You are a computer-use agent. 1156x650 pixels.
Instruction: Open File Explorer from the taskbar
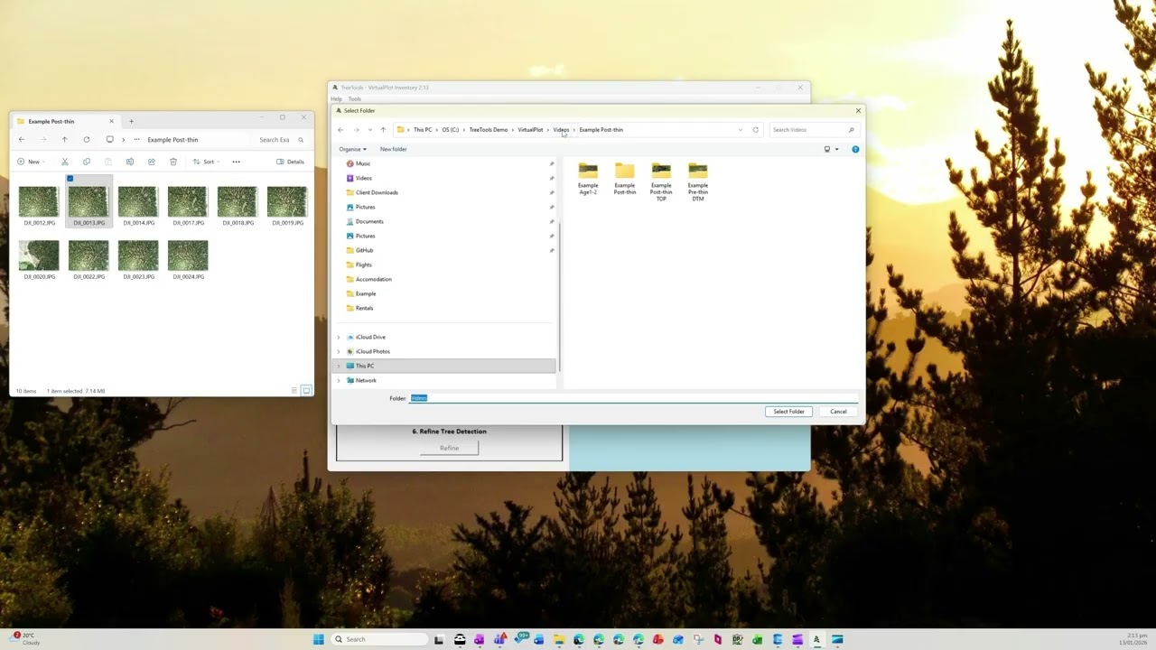tap(559, 639)
